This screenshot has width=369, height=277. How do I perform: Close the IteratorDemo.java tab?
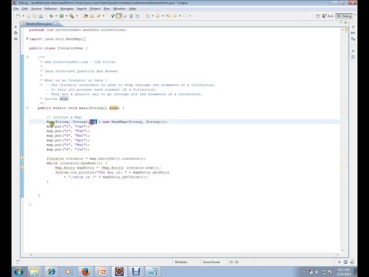(x=56, y=24)
